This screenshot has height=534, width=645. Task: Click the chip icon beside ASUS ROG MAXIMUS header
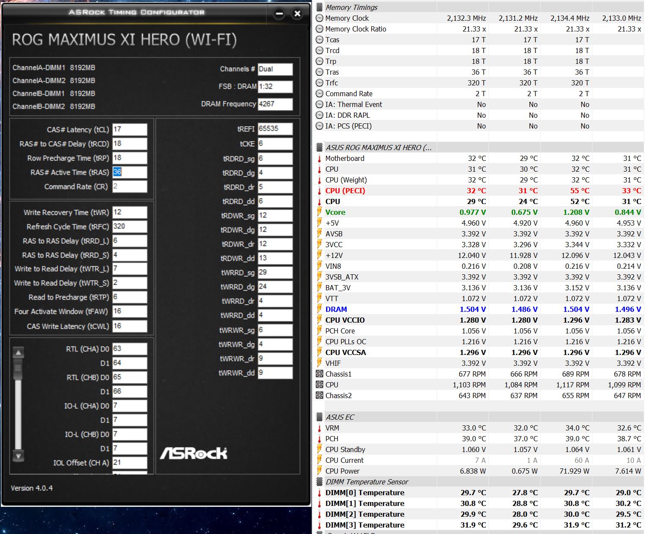click(x=319, y=148)
